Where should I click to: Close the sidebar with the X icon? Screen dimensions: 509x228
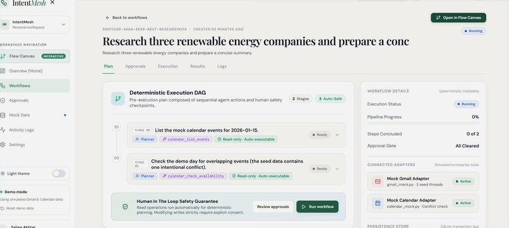click(52, 3)
